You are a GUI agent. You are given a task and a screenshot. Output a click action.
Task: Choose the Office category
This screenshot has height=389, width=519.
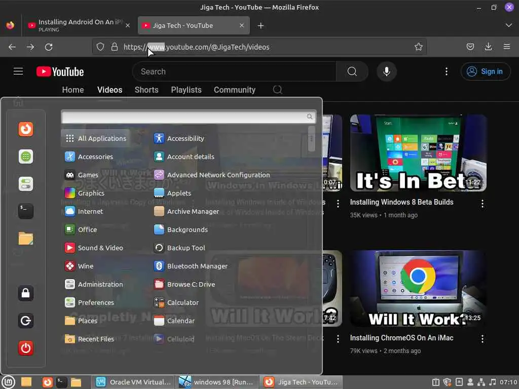click(81, 229)
